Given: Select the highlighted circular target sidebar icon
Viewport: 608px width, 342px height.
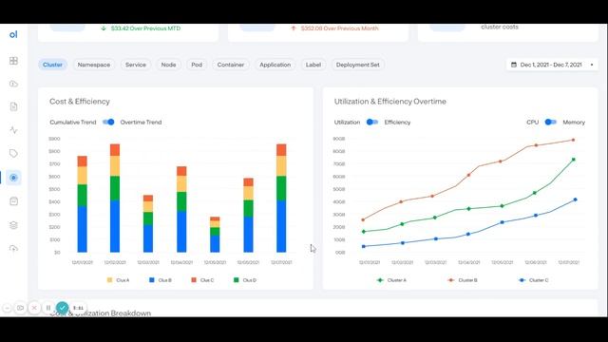Looking at the screenshot, I should 13,178.
